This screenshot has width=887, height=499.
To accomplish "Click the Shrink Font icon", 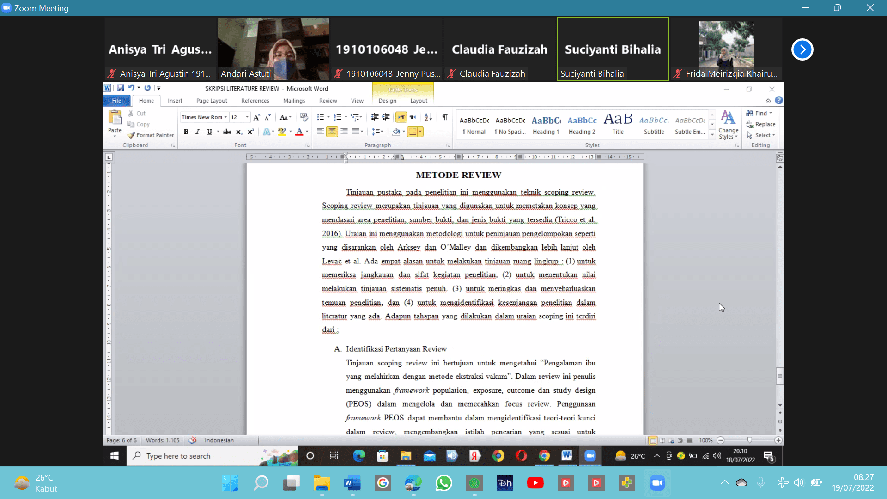I will tap(267, 117).
